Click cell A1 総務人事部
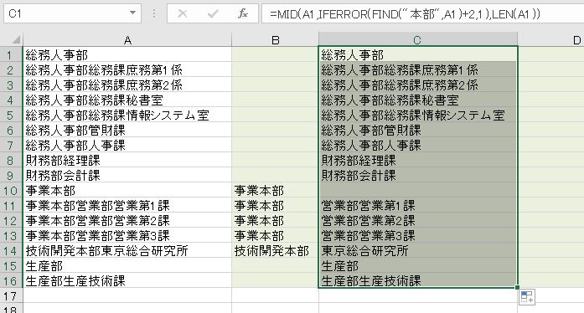The height and width of the screenshot is (313, 584). (x=127, y=54)
